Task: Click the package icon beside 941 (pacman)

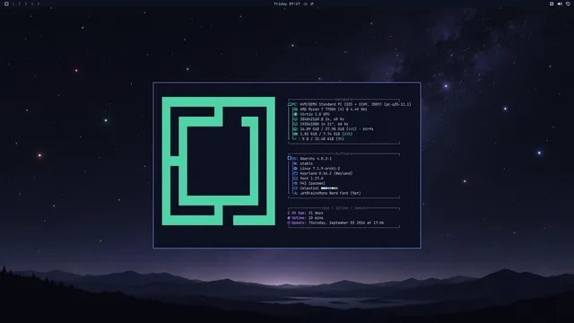Action: tap(296, 183)
